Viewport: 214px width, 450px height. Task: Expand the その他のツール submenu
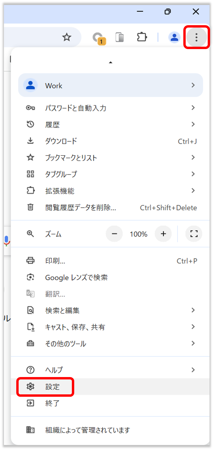tap(193, 343)
